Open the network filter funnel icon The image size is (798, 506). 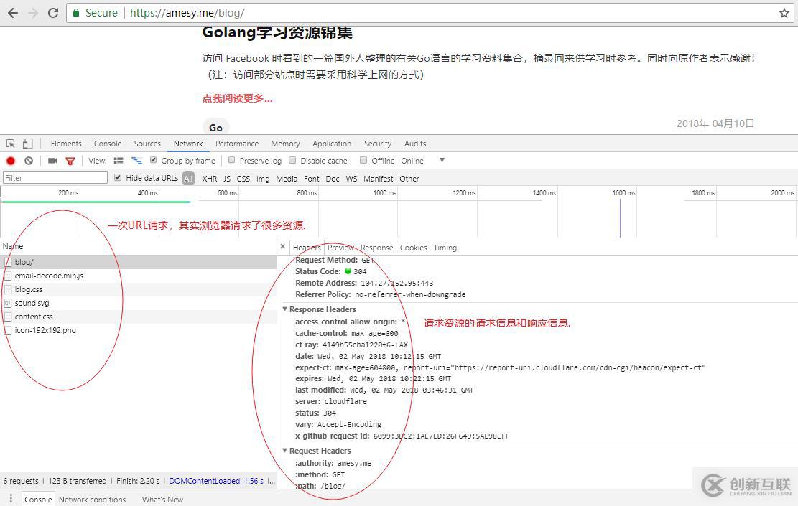(x=70, y=160)
